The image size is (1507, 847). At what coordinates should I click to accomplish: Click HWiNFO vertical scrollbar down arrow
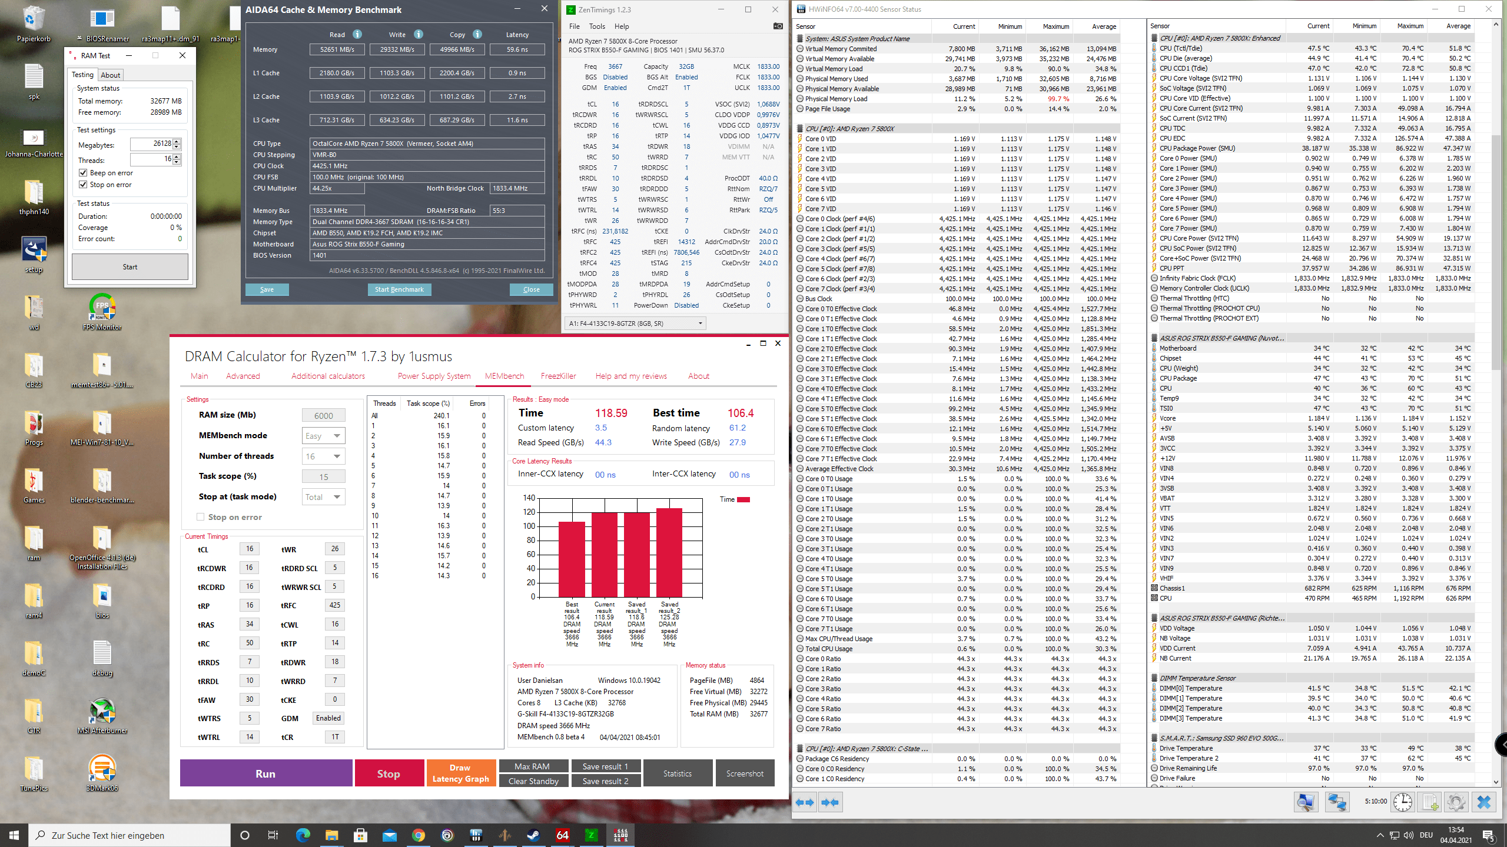1496,782
